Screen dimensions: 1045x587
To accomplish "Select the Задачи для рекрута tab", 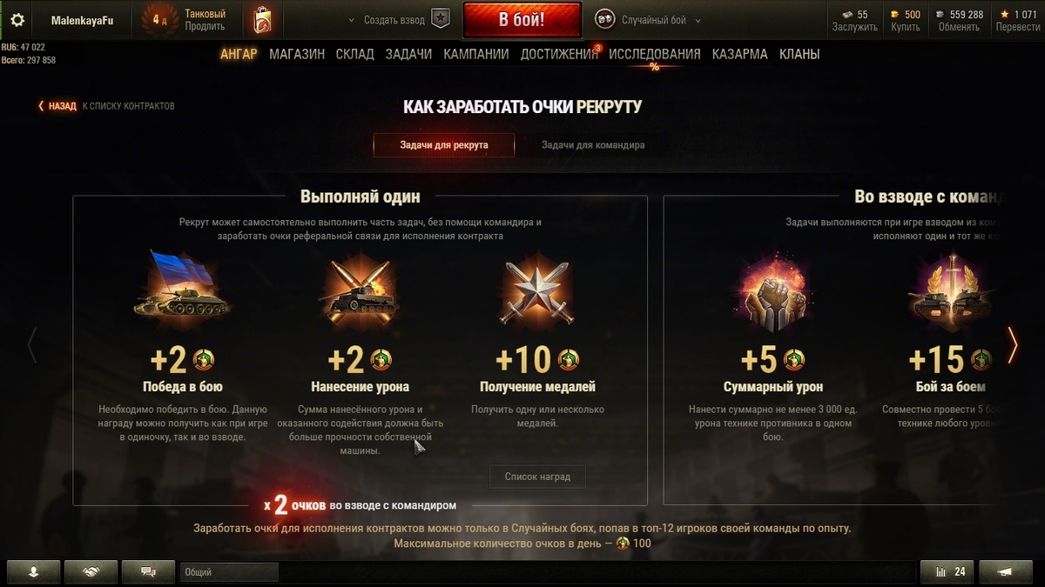I will [x=444, y=145].
